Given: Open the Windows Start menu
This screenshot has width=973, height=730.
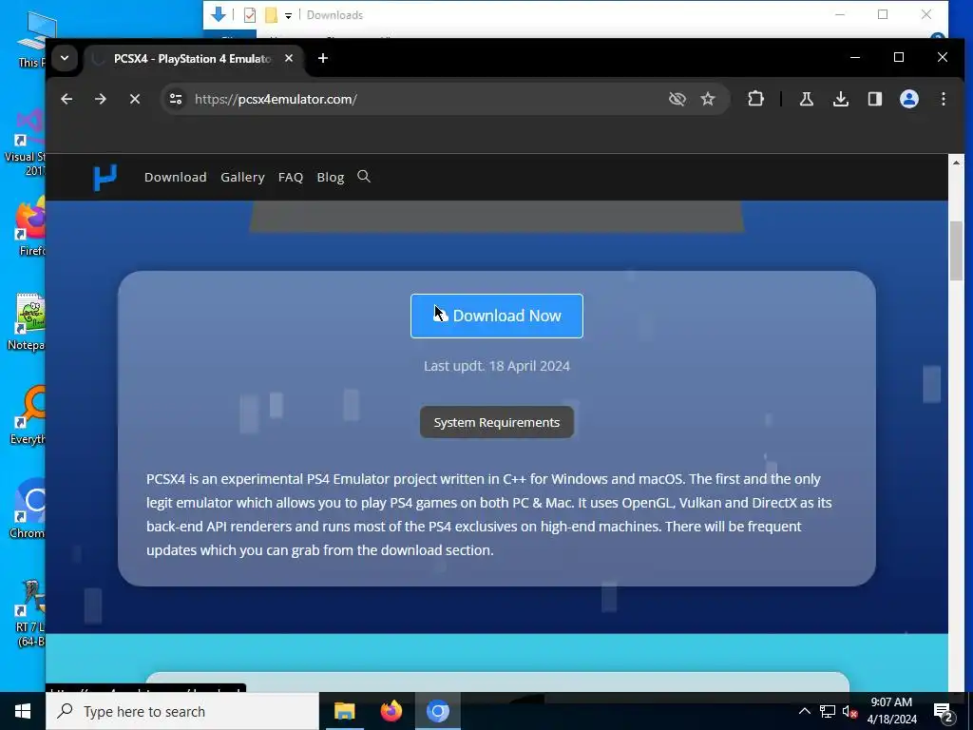Looking at the screenshot, I should click(x=23, y=711).
